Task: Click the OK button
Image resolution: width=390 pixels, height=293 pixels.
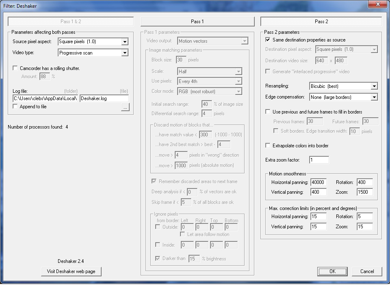Action: (332, 271)
